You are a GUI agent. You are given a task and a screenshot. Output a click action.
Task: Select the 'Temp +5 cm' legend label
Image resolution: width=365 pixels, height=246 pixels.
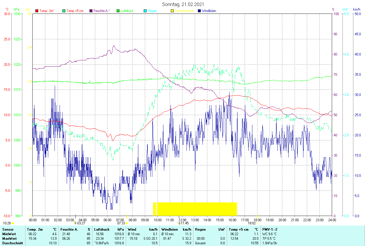(x=75, y=11)
